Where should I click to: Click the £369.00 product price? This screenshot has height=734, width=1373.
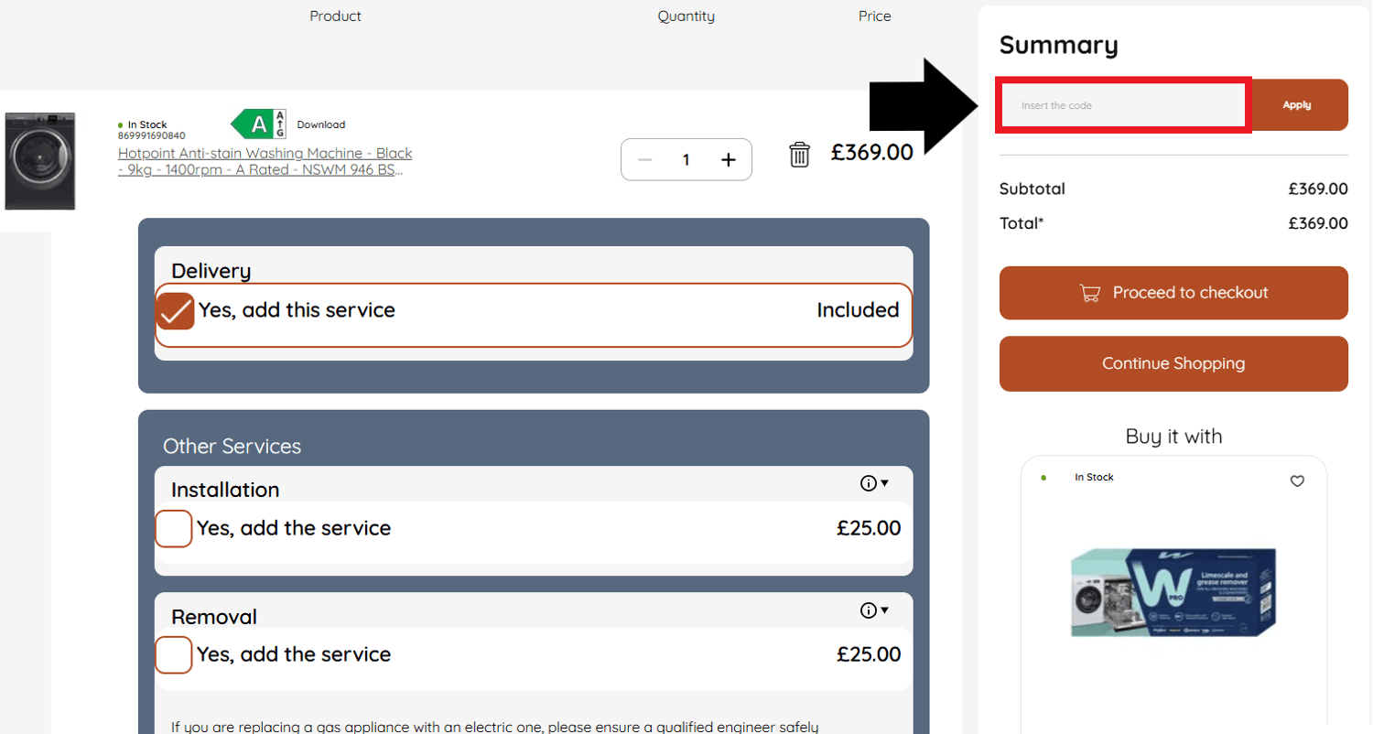coord(872,152)
